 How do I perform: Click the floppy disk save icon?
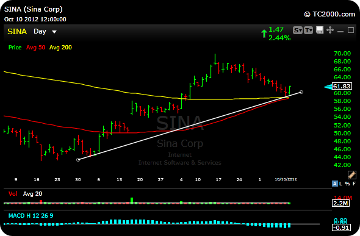tap(320, 30)
